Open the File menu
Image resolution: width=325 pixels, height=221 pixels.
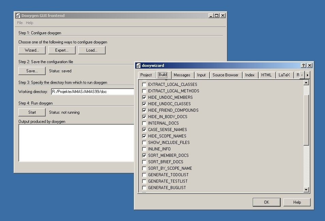20,23
